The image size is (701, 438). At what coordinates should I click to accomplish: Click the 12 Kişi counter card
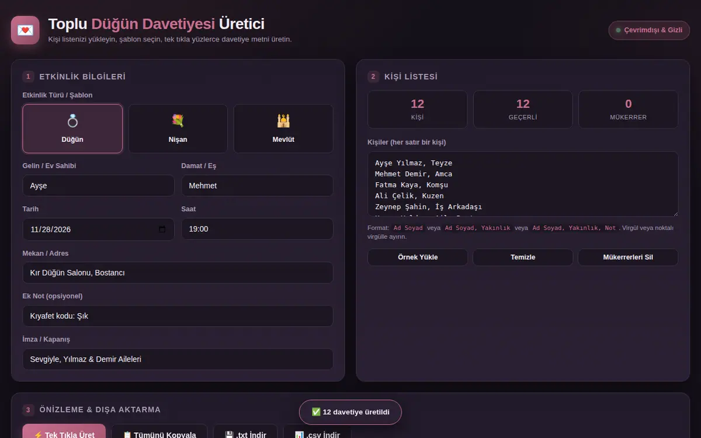tap(418, 109)
